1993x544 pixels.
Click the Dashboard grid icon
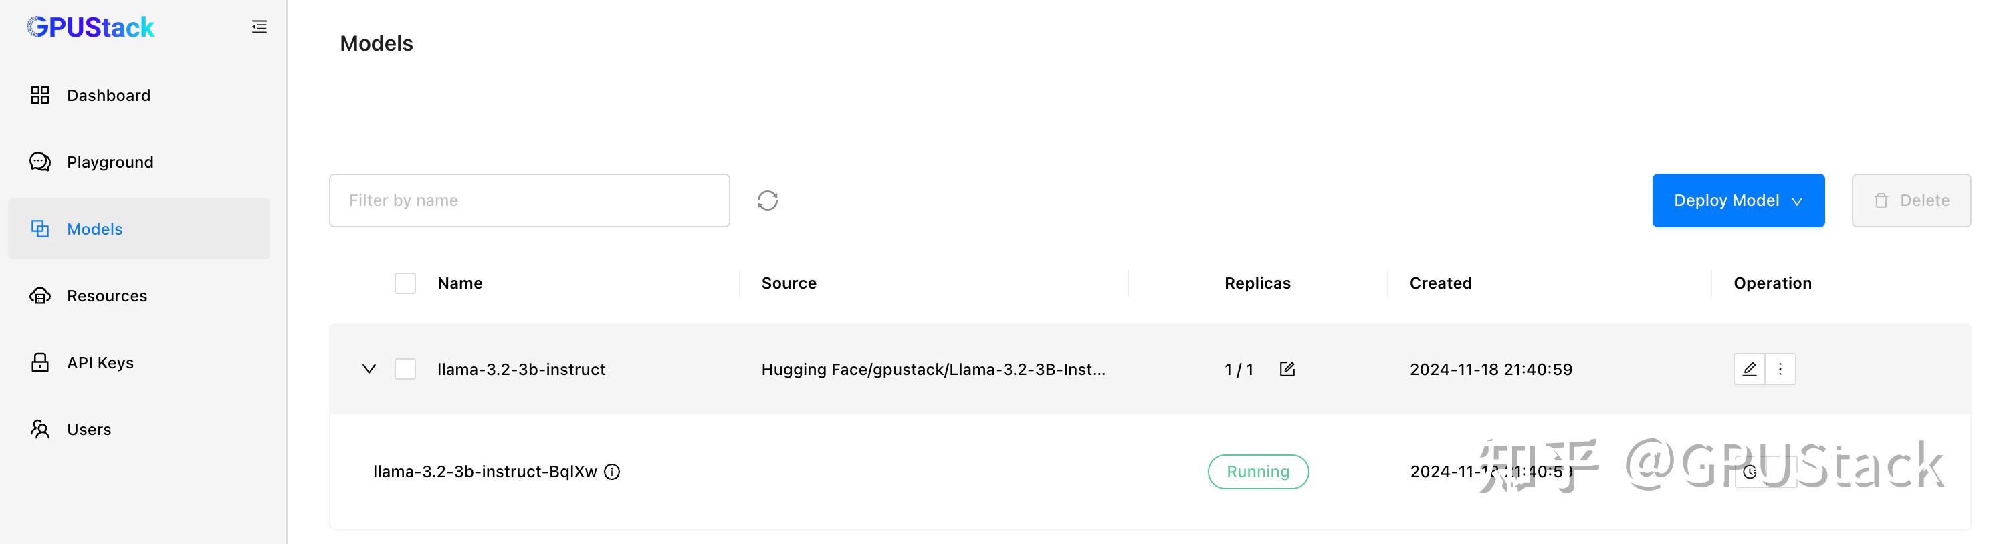click(x=40, y=95)
